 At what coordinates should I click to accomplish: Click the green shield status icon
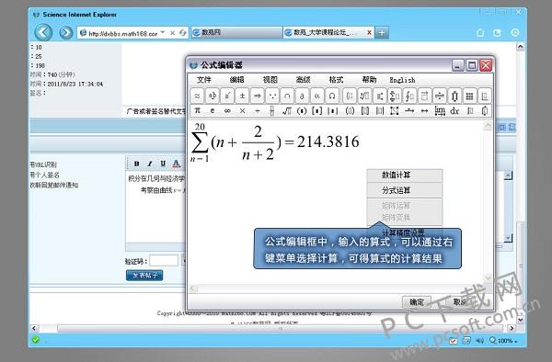coord(35,340)
